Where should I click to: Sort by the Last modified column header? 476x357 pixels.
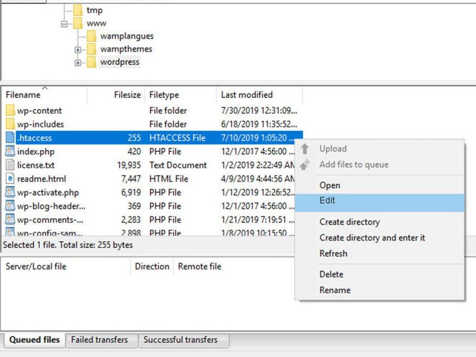(260, 95)
